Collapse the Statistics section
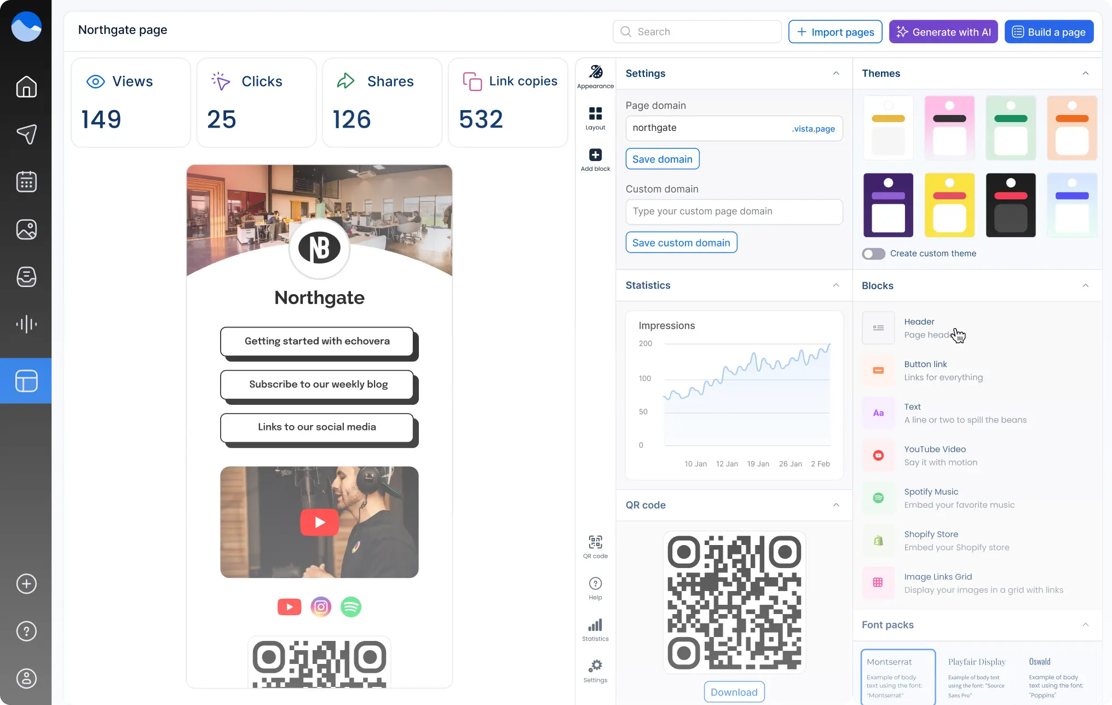This screenshot has width=1112, height=705. tap(836, 285)
